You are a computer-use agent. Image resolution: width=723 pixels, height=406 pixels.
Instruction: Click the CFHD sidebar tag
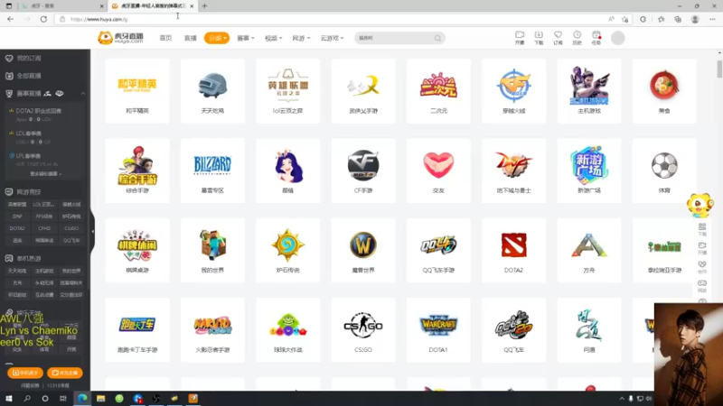pos(44,228)
